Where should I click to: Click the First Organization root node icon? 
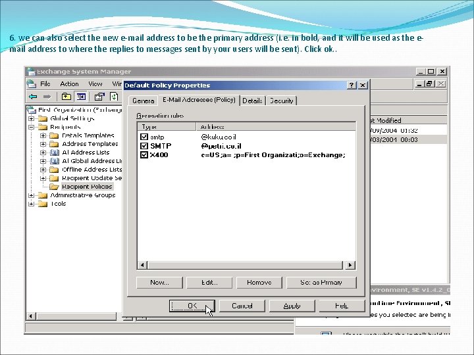(x=31, y=110)
